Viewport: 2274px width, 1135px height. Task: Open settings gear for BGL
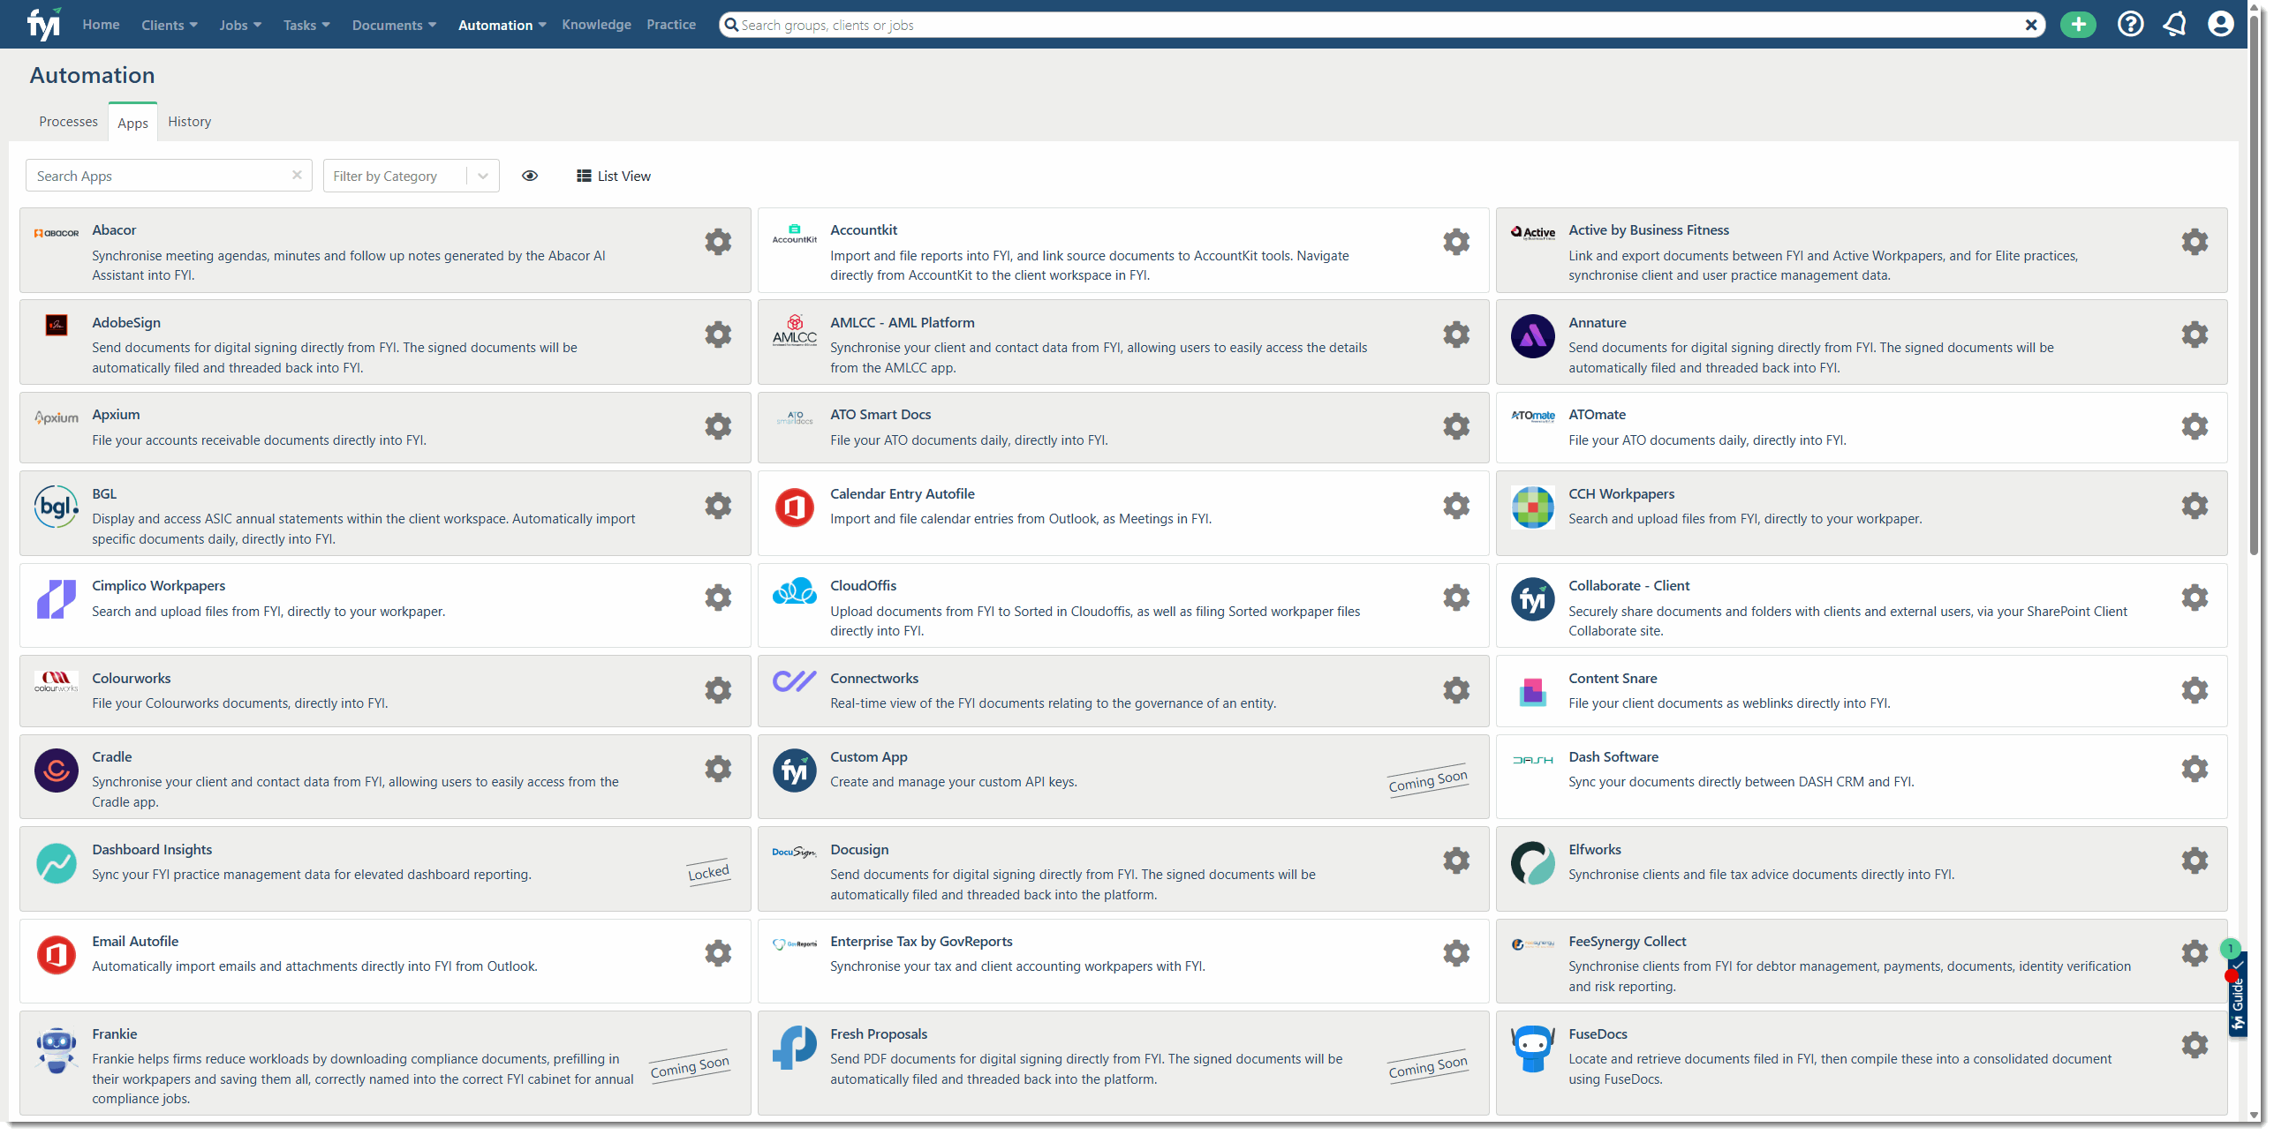(718, 506)
